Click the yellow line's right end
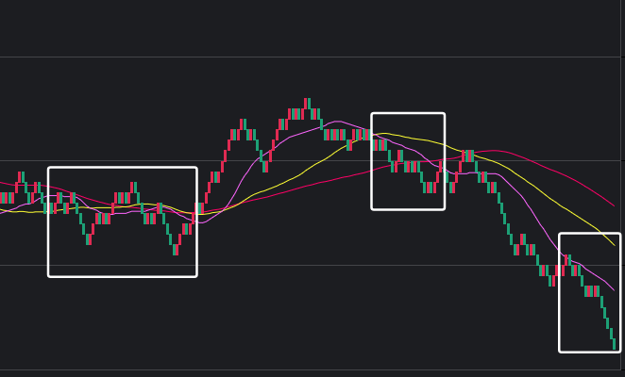625x377 pixels. pyautogui.click(x=616, y=245)
